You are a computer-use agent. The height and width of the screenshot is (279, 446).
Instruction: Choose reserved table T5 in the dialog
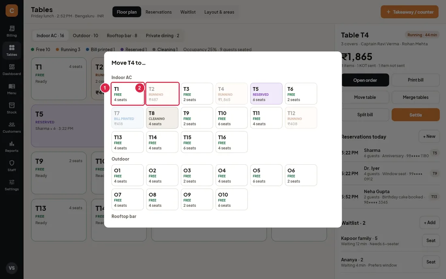click(x=266, y=94)
